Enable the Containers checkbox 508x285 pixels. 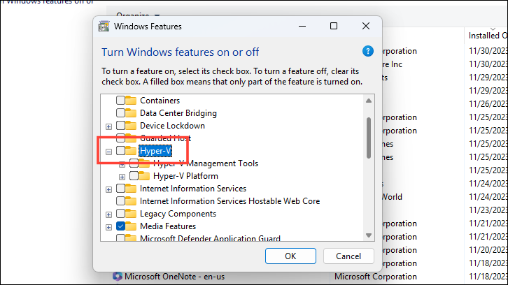[120, 101]
